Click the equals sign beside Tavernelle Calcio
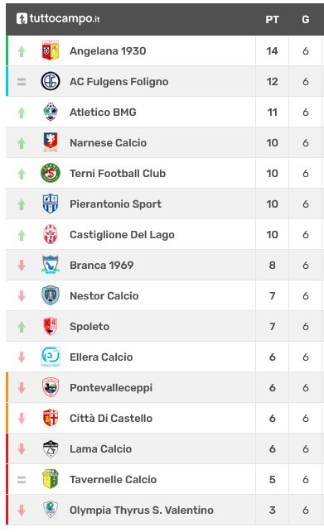The width and height of the screenshot is (324, 532). click(22, 480)
